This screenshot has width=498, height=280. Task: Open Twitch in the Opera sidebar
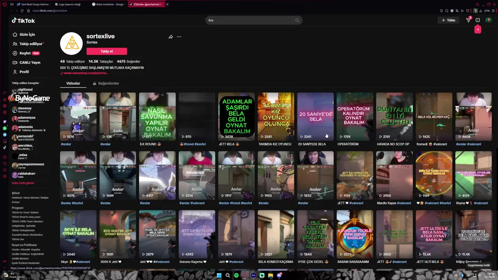pyautogui.click(x=5, y=121)
